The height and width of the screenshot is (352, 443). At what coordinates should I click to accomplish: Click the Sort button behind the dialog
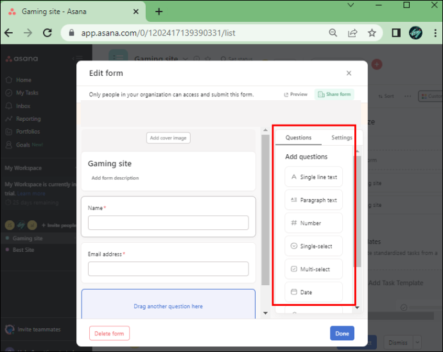click(387, 96)
